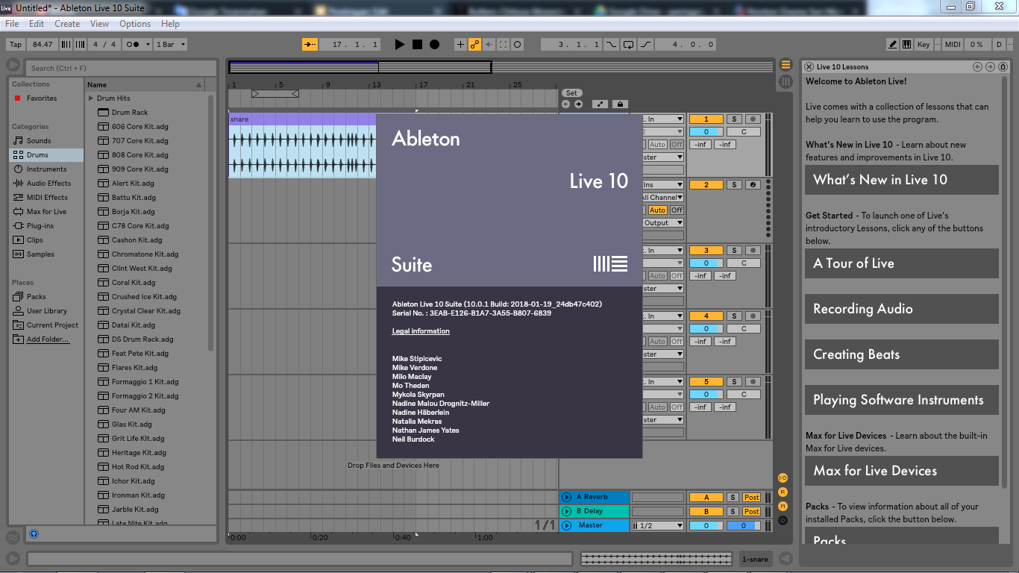Toggle the In/Out section (I-O) selector

pos(783,477)
